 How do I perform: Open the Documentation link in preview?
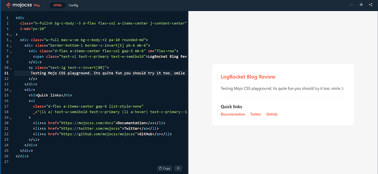pos(233,114)
